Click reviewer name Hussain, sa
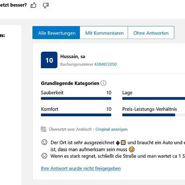 pos(73,56)
